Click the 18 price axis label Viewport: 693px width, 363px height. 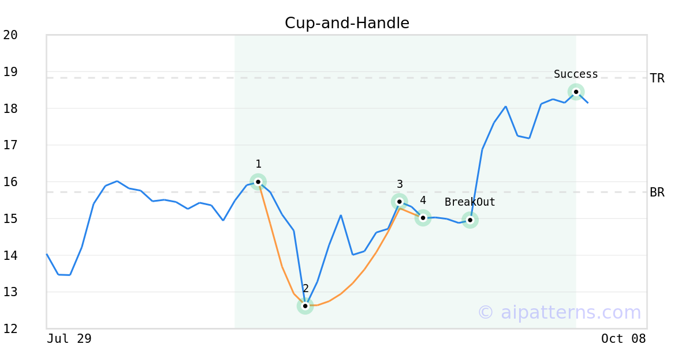pos(10,109)
